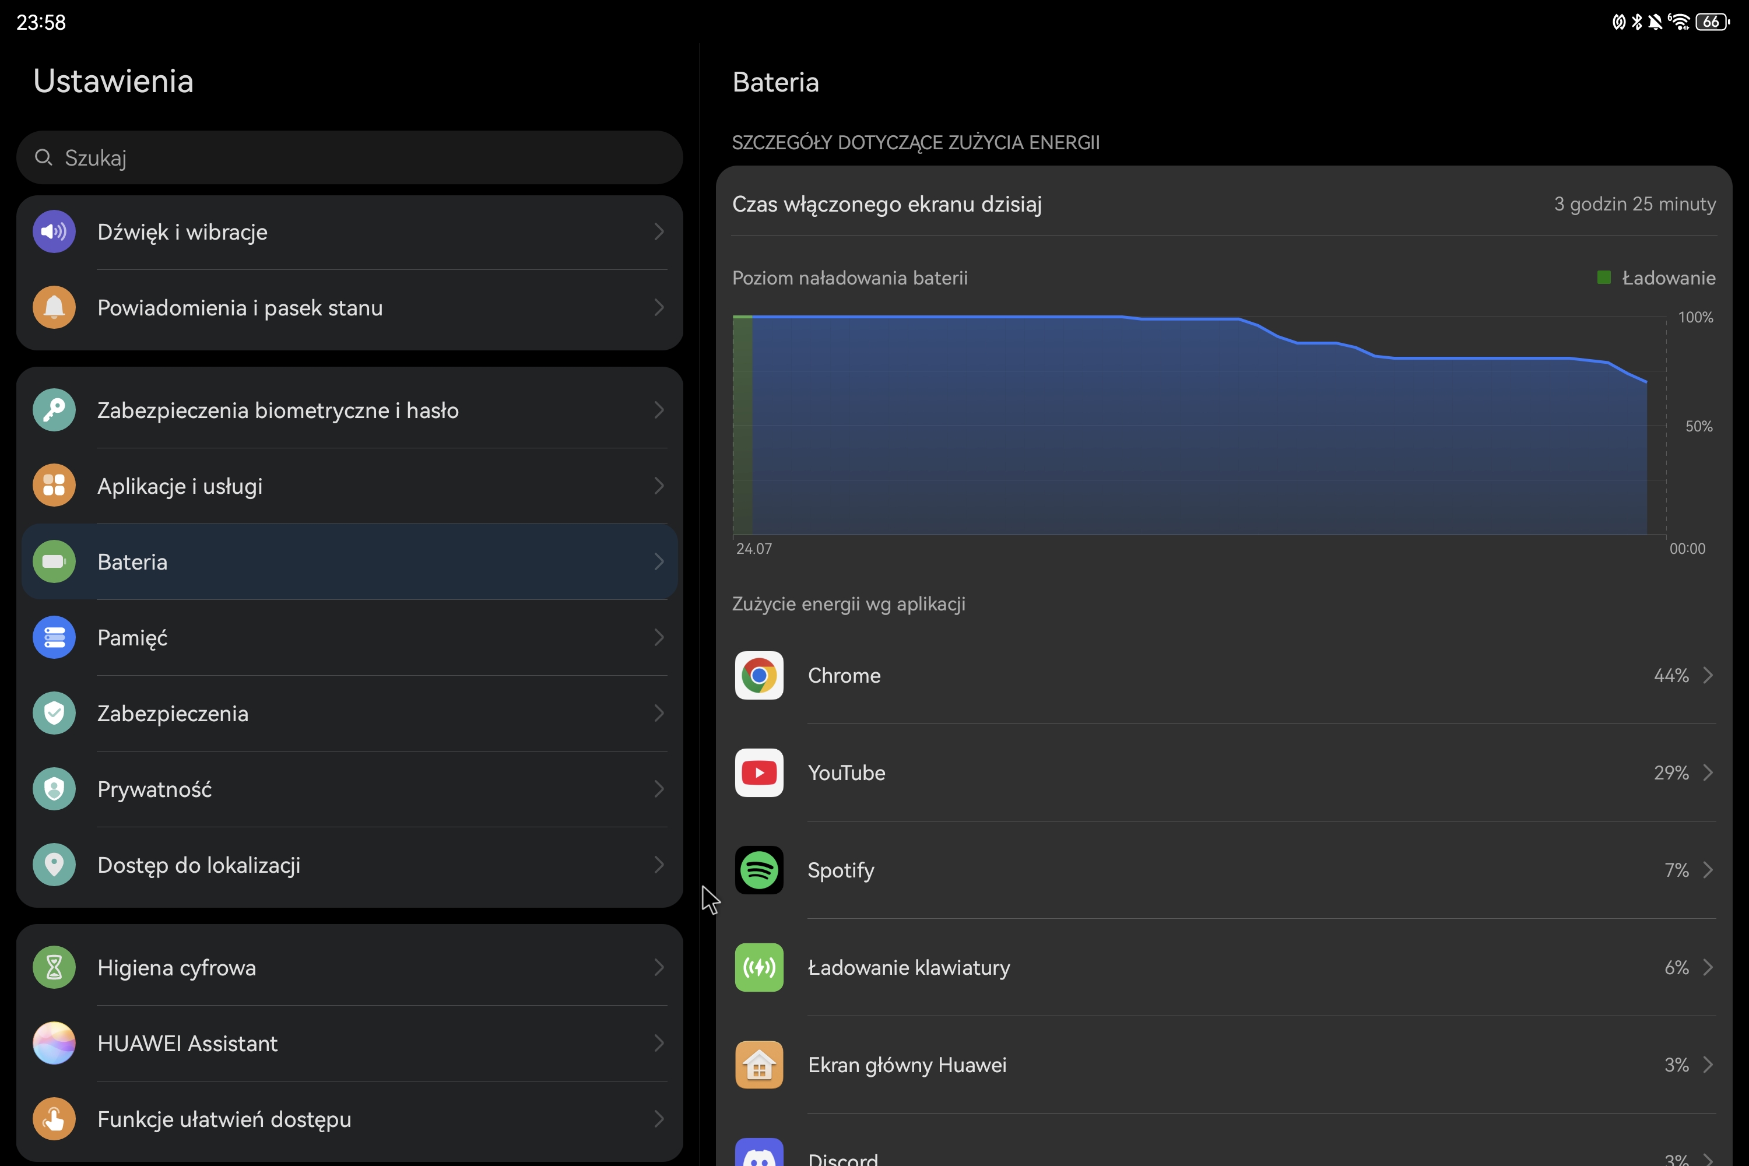Tap the green Ładowanie legend swatch
1749x1166 pixels.
pos(1604,278)
